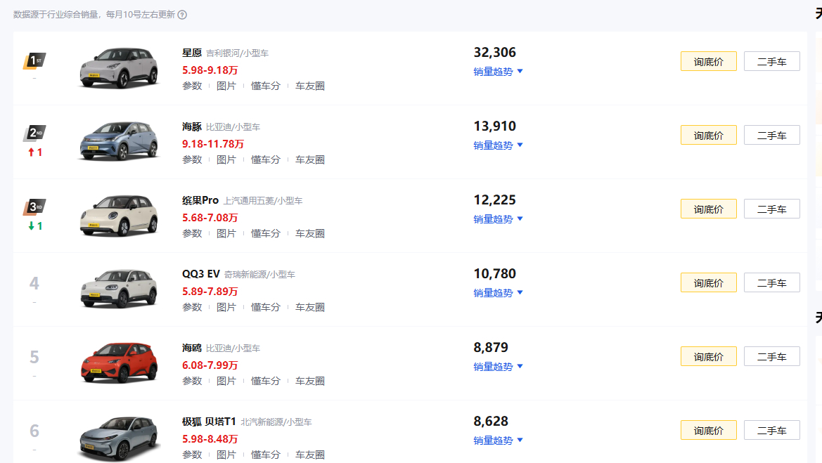Open 车友圈 link under 海鸥
The width and height of the screenshot is (822, 463).
[x=310, y=382]
